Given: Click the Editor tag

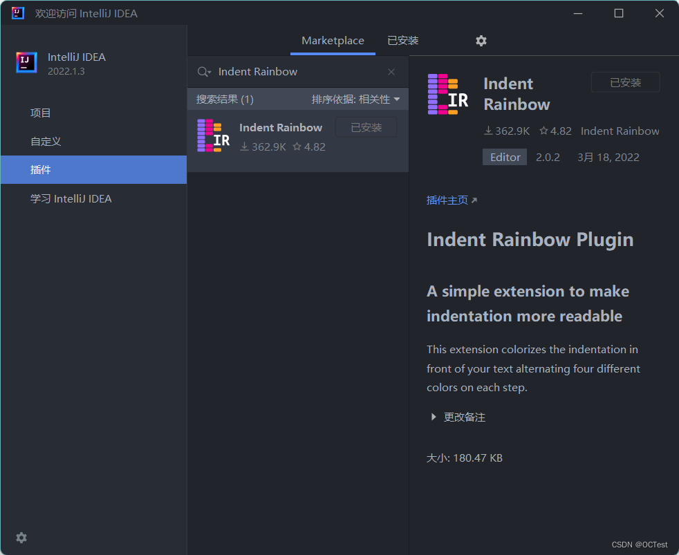Looking at the screenshot, I should point(505,157).
